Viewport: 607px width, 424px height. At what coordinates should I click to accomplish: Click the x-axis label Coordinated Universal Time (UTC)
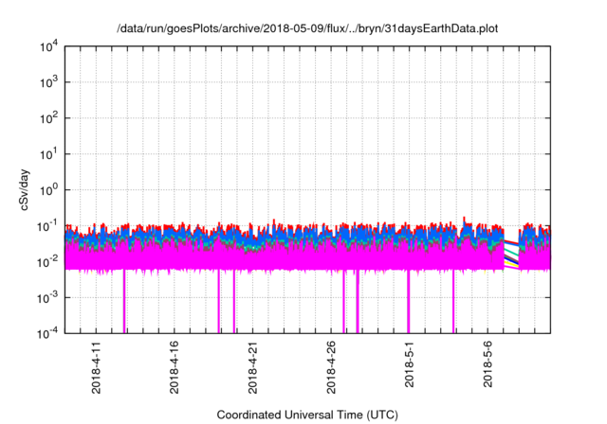coord(307,415)
